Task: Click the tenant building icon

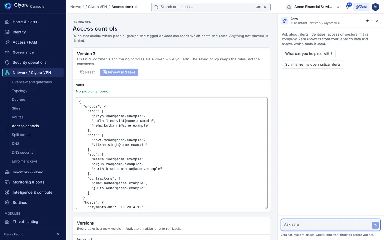Action: coord(289,7)
